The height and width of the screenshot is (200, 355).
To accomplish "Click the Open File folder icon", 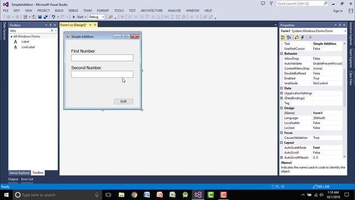I will point(34,17).
